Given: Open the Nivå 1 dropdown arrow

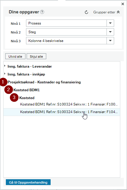Looking at the screenshot, I should (110, 23).
